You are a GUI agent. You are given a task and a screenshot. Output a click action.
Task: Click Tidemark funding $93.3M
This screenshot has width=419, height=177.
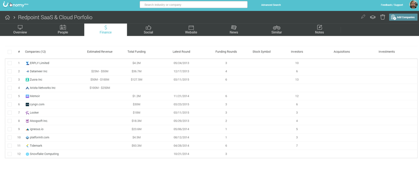137,146
